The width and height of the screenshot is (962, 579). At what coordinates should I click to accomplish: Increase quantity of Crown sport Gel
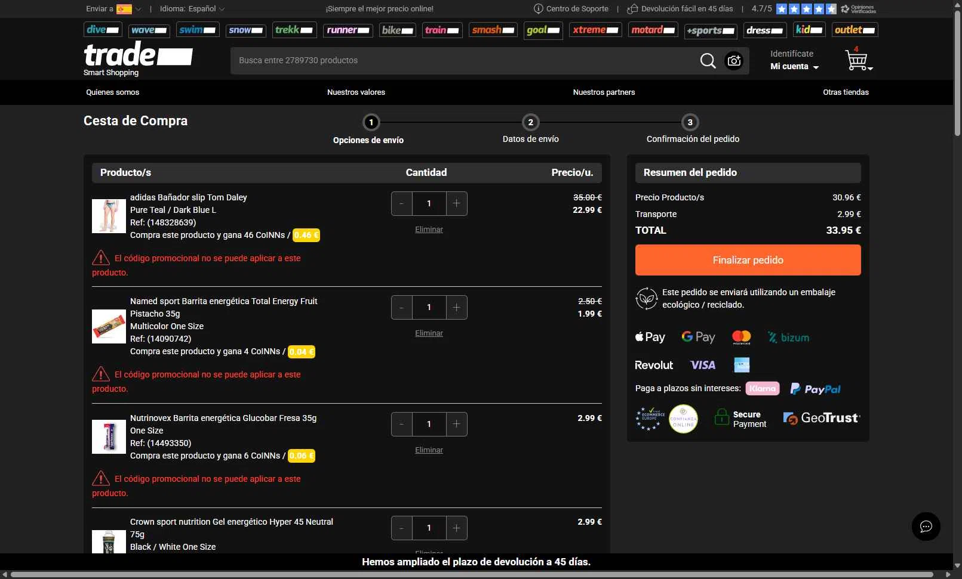pos(456,528)
